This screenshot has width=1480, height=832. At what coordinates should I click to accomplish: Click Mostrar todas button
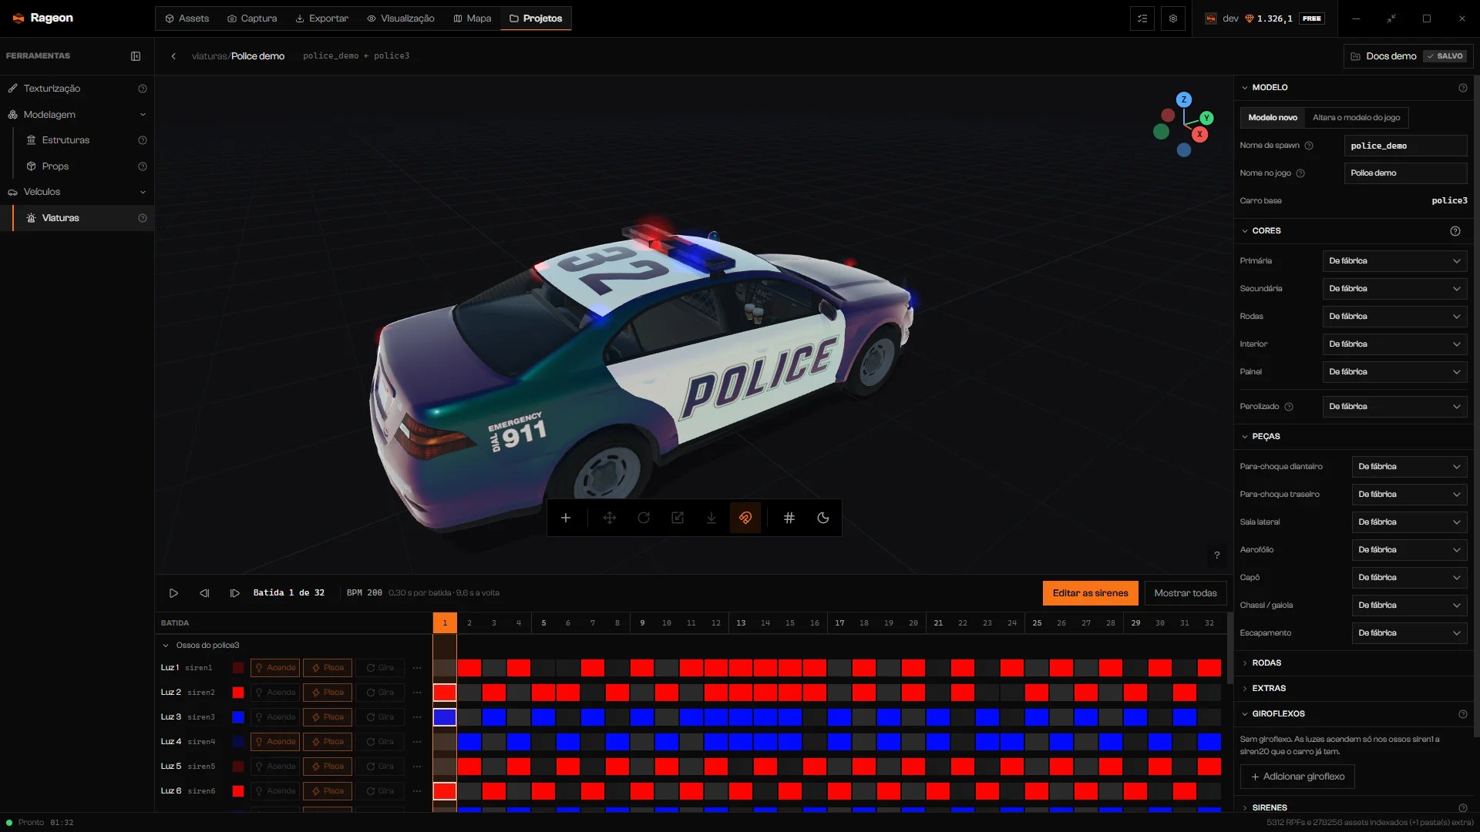click(x=1186, y=593)
